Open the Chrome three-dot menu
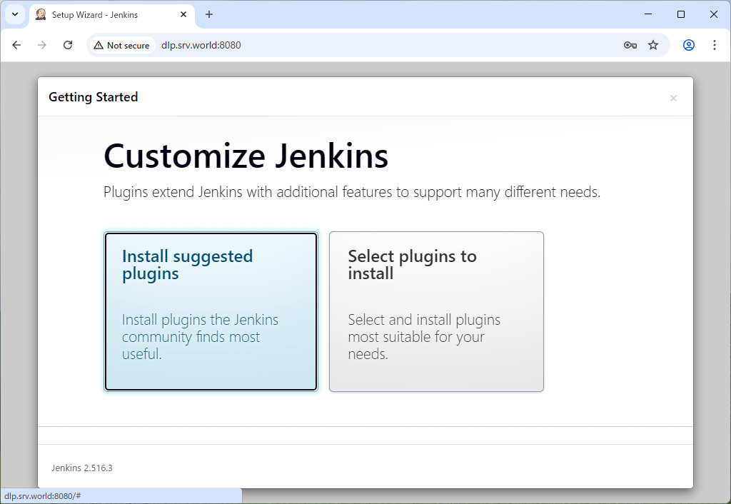The height and width of the screenshot is (504, 731). coord(715,45)
